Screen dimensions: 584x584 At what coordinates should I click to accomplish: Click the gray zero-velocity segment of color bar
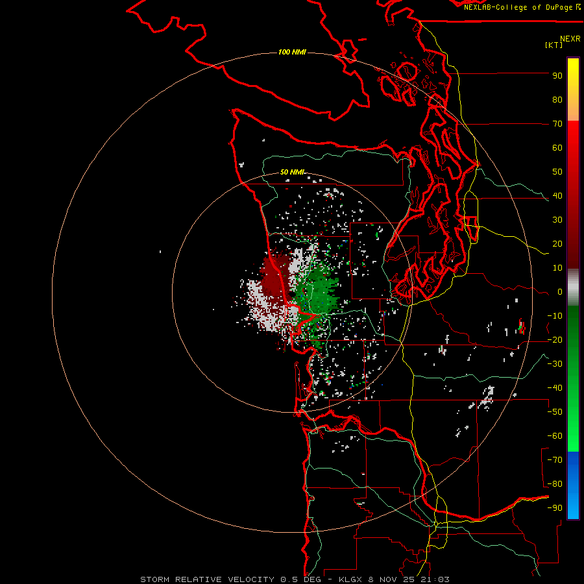573,287
